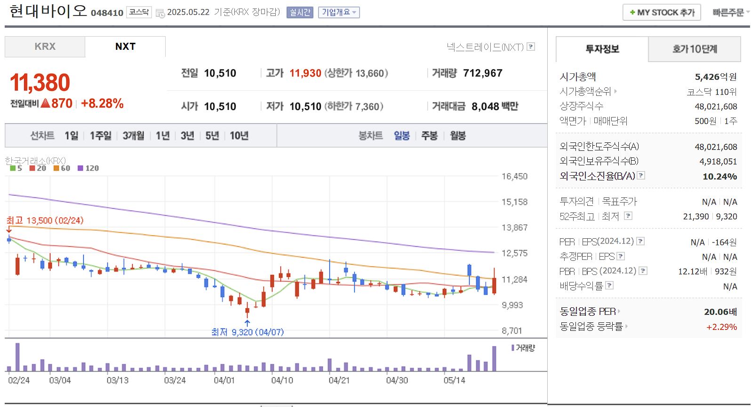
Task: Click the help icon beside 52주최고 최저
Action: 628,216
